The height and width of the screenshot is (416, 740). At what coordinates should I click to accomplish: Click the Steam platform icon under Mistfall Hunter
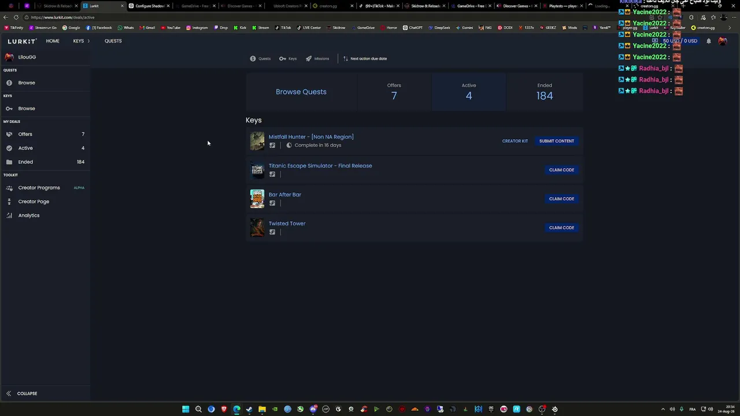click(x=272, y=146)
